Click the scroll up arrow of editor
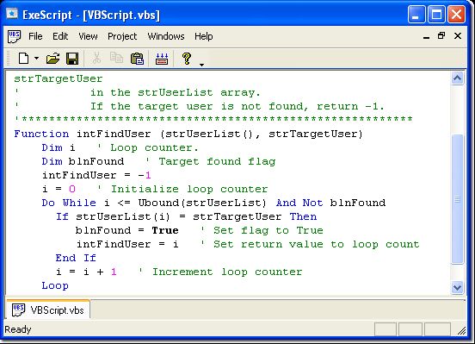 (457, 78)
